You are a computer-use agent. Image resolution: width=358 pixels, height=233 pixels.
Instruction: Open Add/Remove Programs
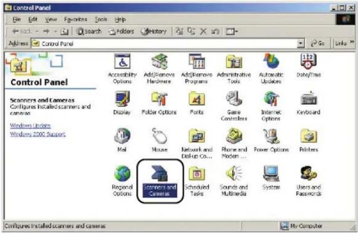tap(196, 69)
